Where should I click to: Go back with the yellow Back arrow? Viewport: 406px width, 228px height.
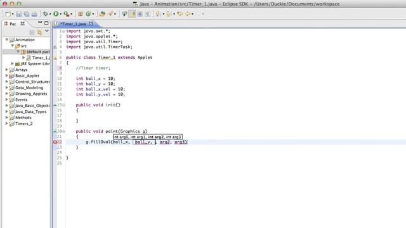(x=188, y=14)
